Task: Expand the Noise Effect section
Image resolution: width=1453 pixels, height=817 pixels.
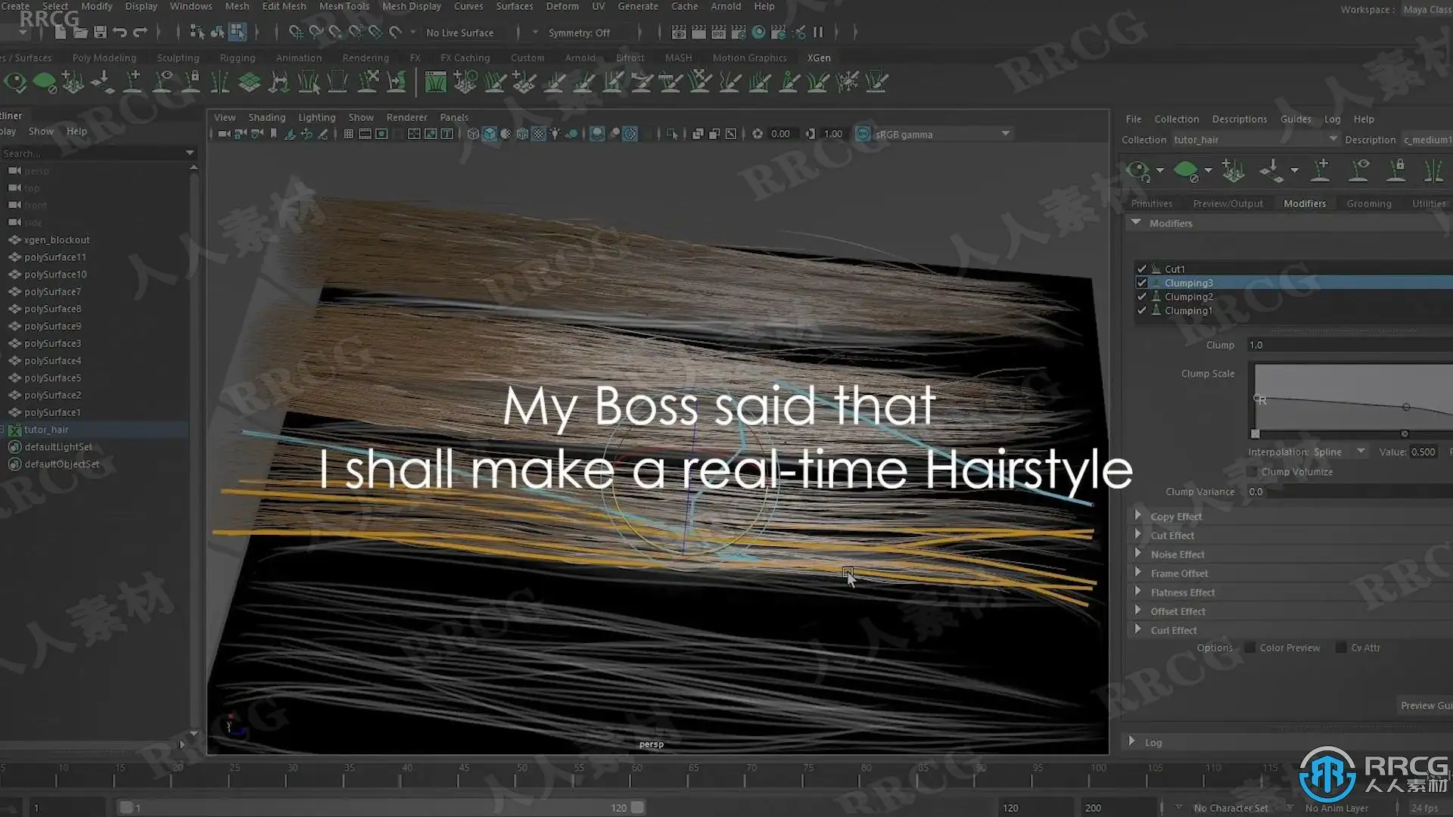Action: point(1137,554)
